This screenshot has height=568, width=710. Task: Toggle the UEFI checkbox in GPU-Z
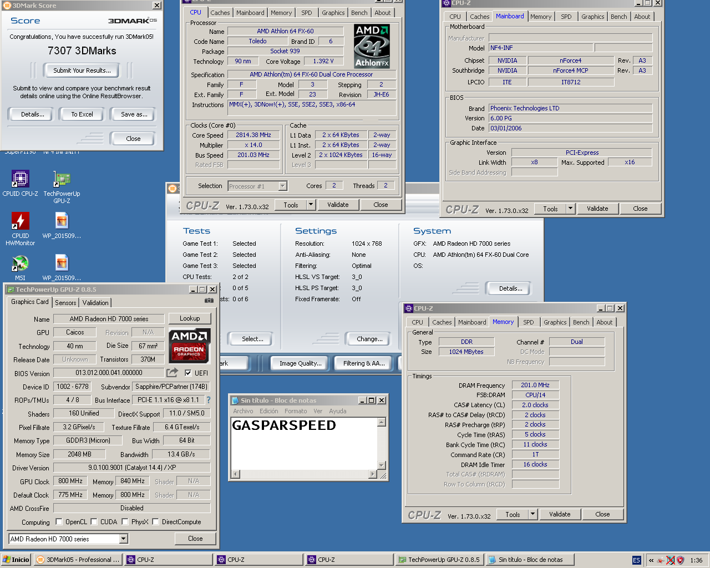click(x=188, y=373)
